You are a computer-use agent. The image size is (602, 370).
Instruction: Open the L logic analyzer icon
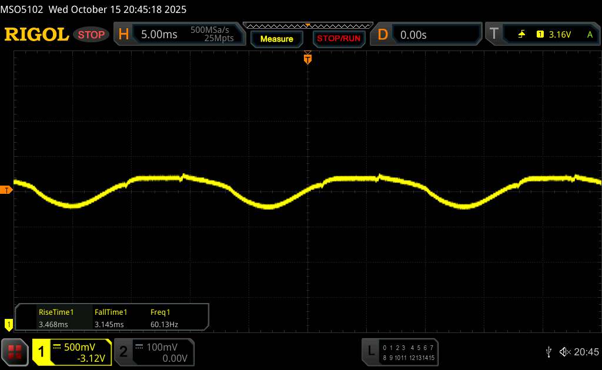(371, 351)
